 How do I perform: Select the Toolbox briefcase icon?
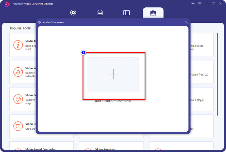pos(153,13)
